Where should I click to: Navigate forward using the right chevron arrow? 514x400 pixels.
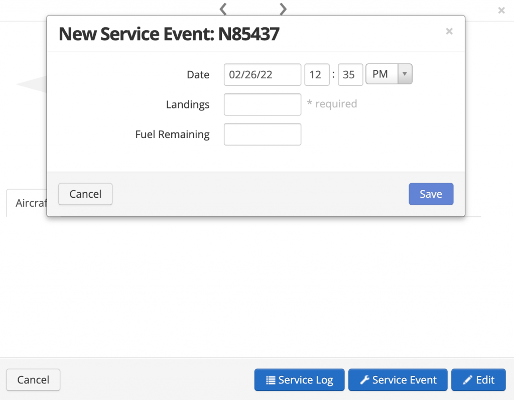(x=283, y=9)
